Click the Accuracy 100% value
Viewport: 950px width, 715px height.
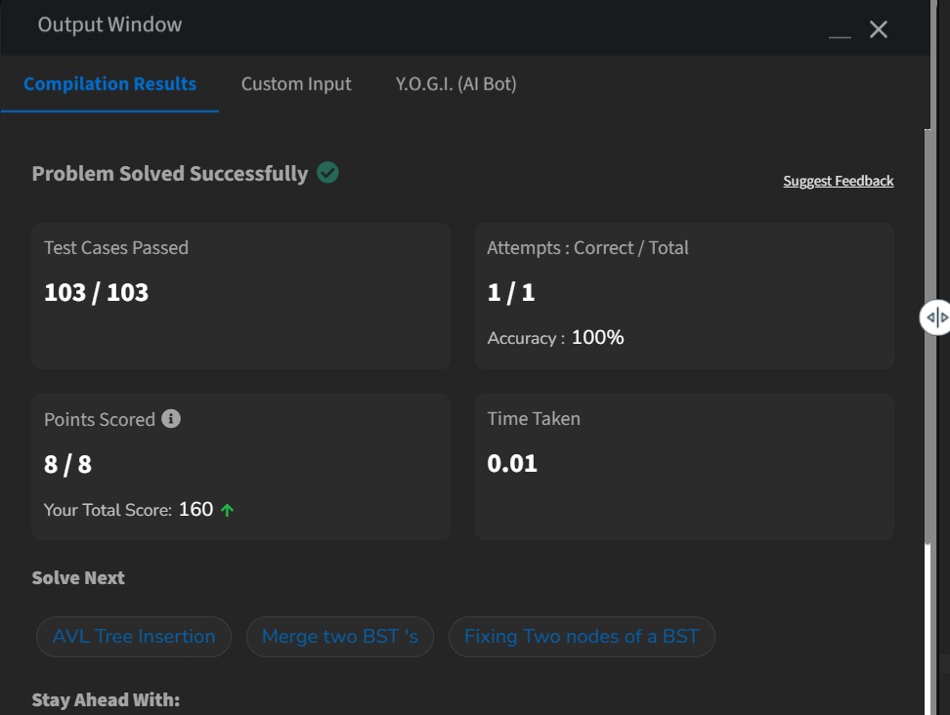point(597,338)
